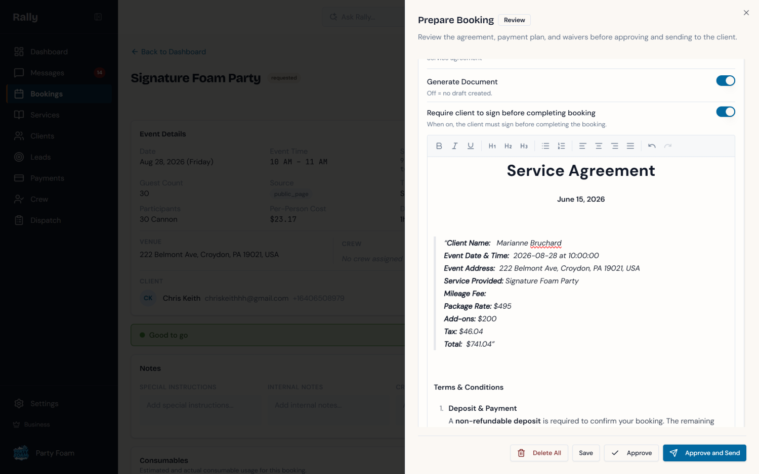Turn off Generate Document switch
Image resolution: width=759 pixels, height=474 pixels.
[x=726, y=81]
